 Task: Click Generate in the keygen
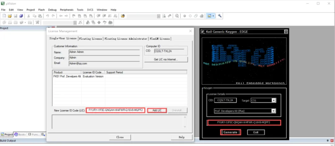230,132
